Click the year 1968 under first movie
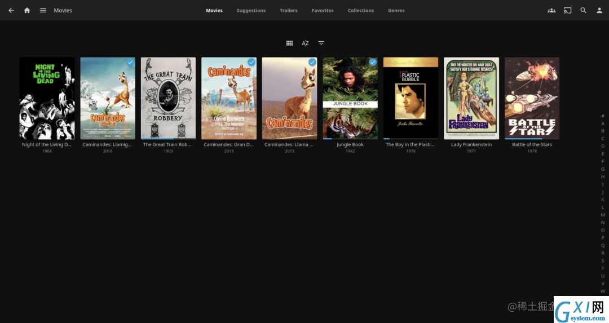609x323 pixels. click(47, 151)
